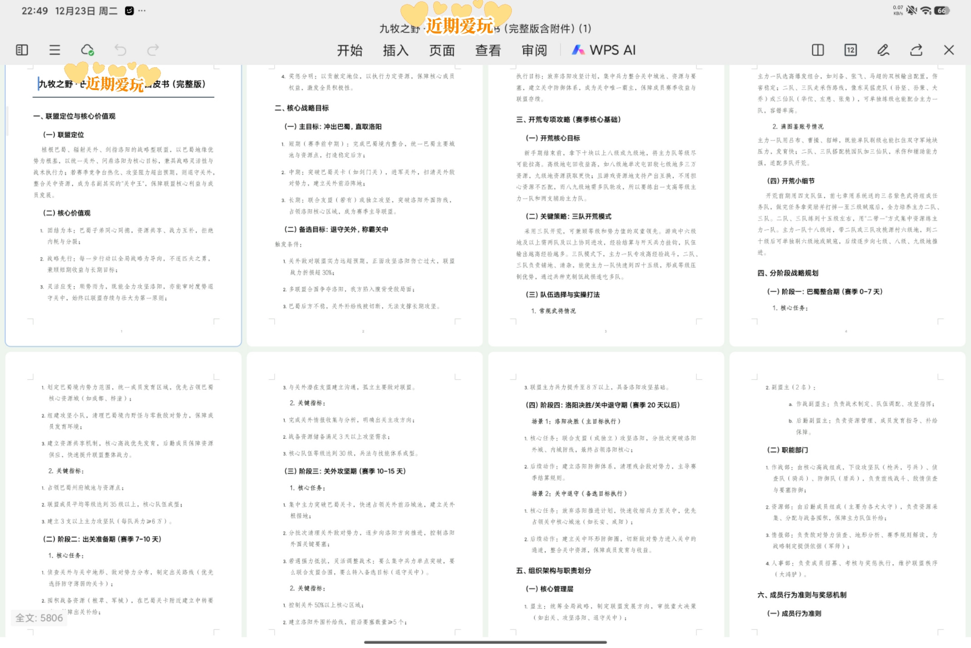This screenshot has width=971, height=648.
Task: Select the 查看 tab
Action: click(x=488, y=50)
